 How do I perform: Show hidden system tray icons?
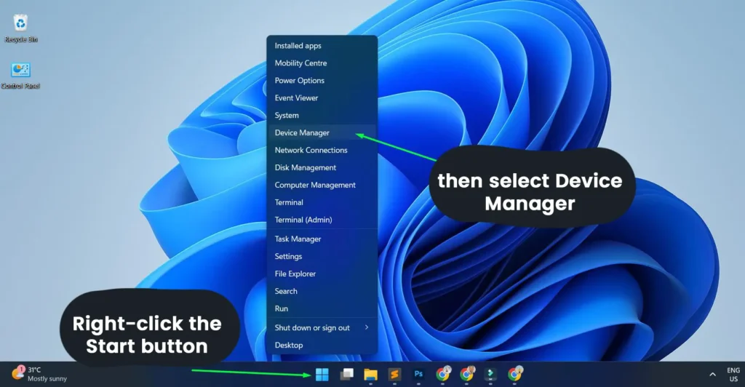(712, 375)
